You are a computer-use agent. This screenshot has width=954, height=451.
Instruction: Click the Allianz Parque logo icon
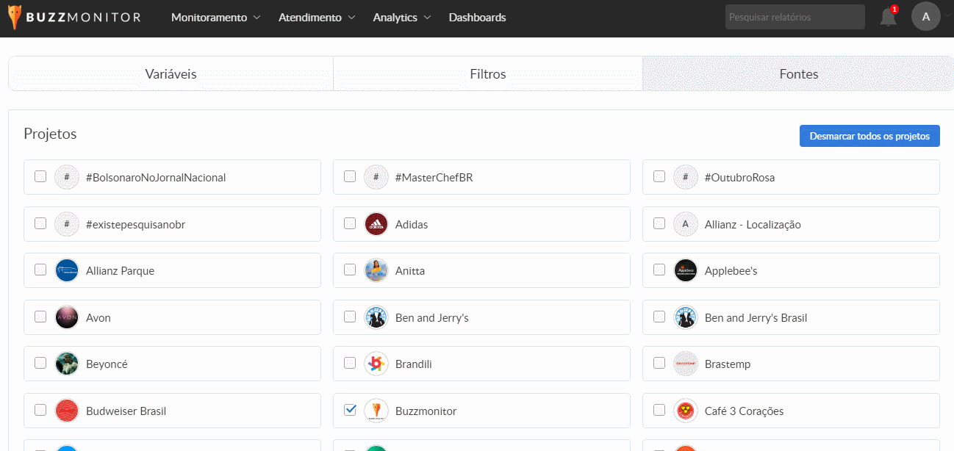click(66, 270)
